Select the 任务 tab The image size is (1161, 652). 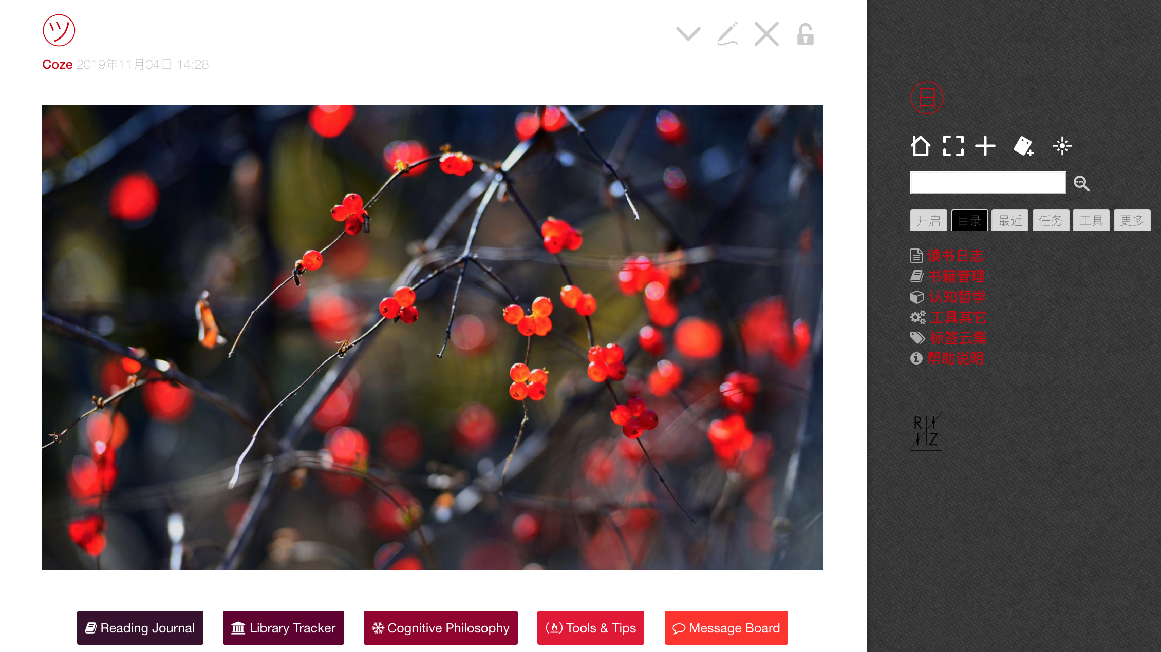(x=1051, y=221)
